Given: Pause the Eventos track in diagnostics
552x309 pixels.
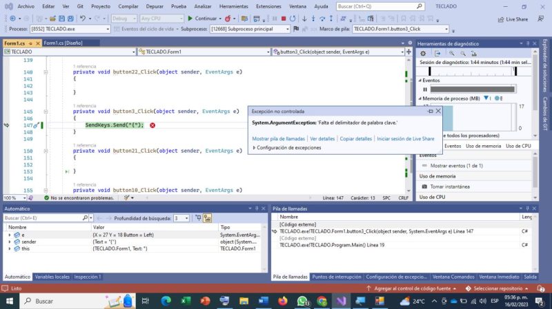Looking at the screenshot, I should point(425,89).
